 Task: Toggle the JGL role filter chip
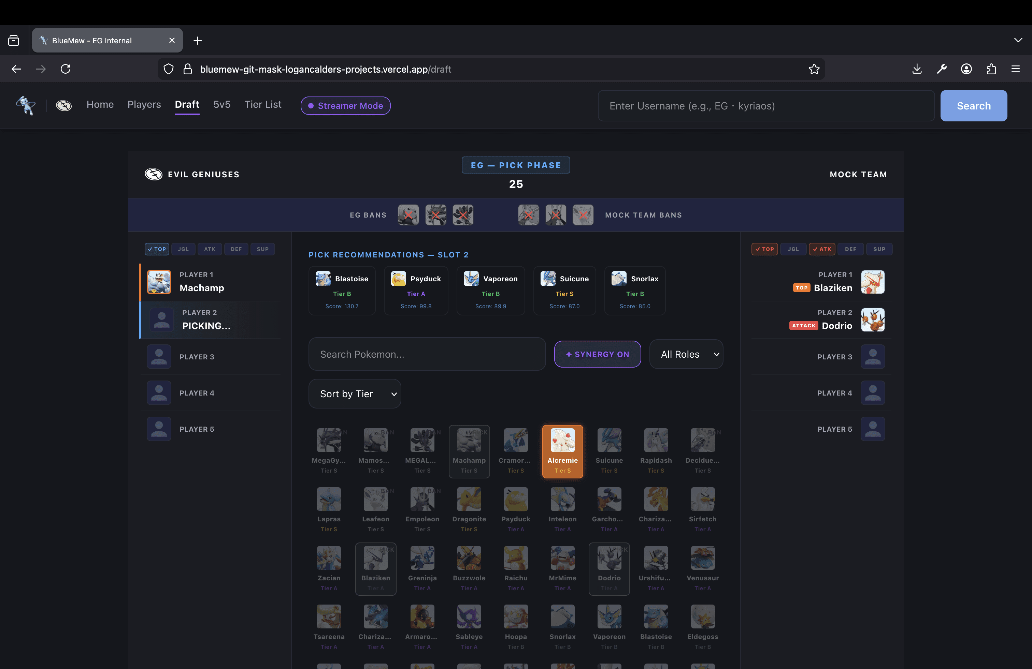point(183,249)
